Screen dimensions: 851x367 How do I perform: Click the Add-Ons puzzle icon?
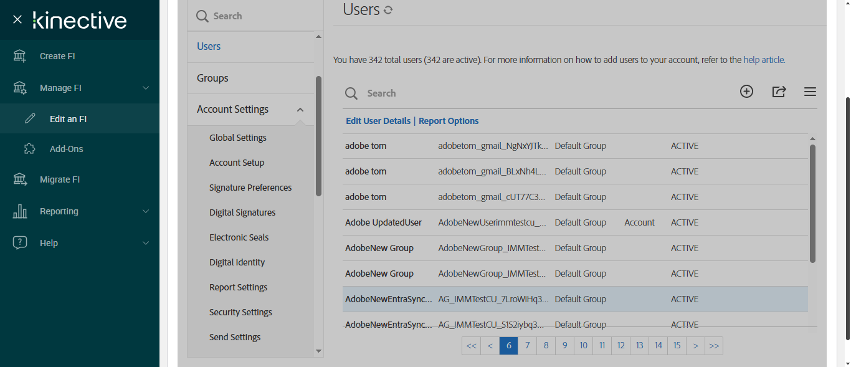30,149
